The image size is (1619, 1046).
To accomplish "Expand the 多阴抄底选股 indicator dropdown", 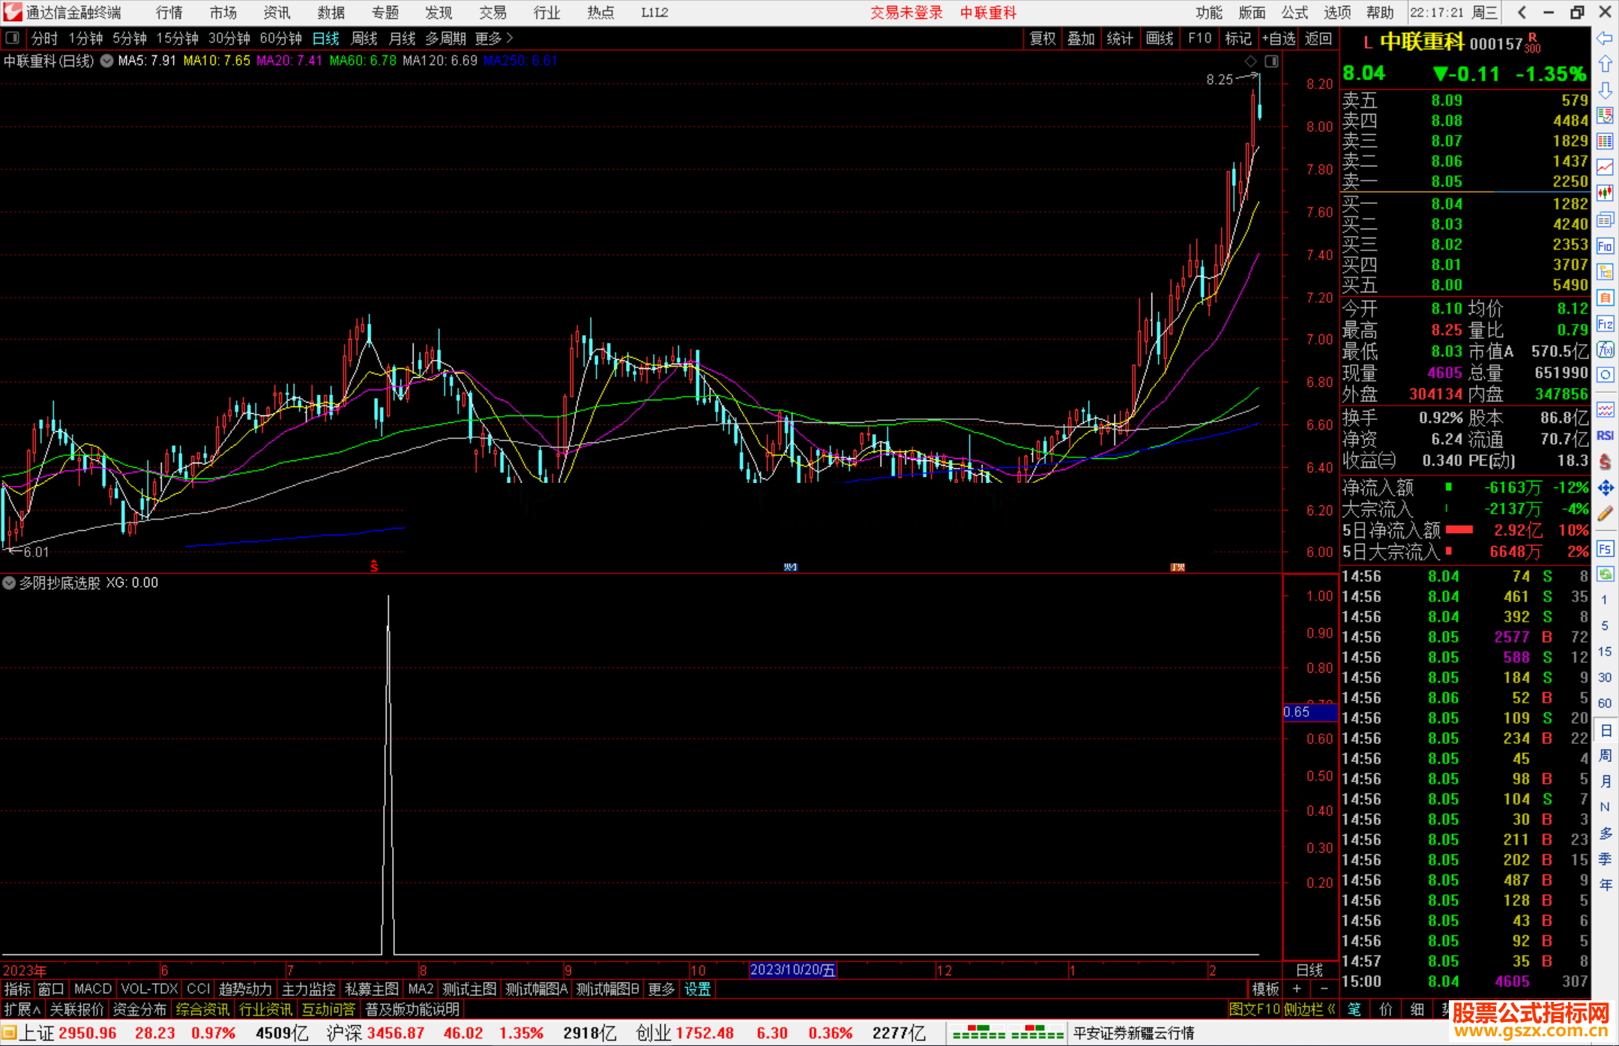I will click(x=9, y=583).
